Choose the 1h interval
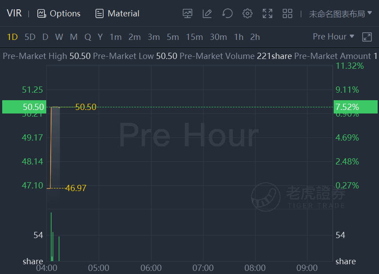The width and height of the screenshot is (379, 274). (x=239, y=37)
